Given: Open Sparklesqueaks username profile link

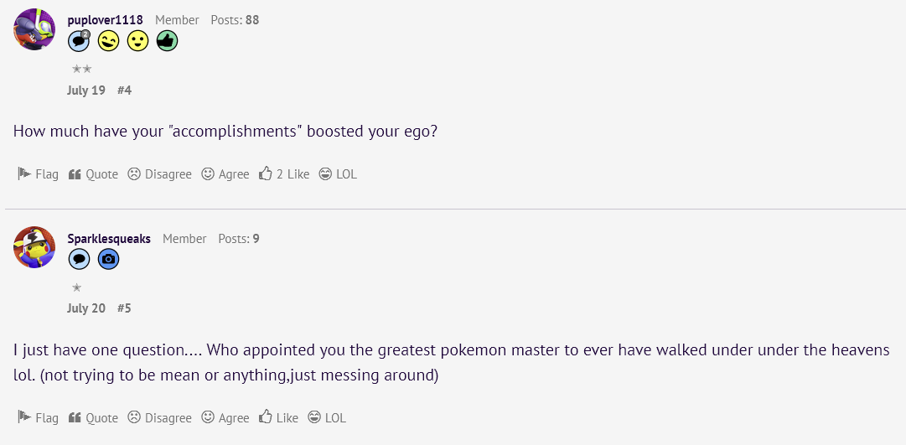Looking at the screenshot, I should (x=109, y=239).
